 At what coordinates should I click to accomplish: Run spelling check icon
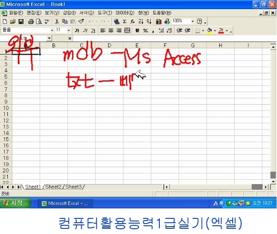tap(47, 22)
